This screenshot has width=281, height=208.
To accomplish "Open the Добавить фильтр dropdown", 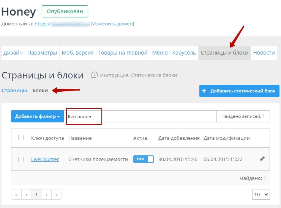I will (37, 116).
